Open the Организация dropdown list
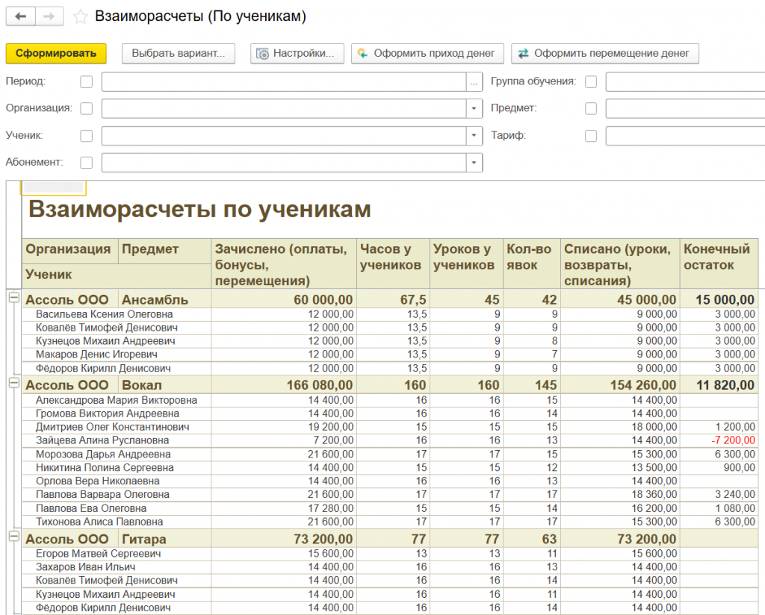Image resolution: width=765 pixels, height=615 pixels. pos(474,109)
